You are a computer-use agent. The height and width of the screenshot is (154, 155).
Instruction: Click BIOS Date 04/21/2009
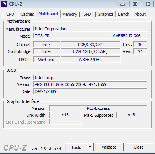pyautogui.click(x=90, y=91)
